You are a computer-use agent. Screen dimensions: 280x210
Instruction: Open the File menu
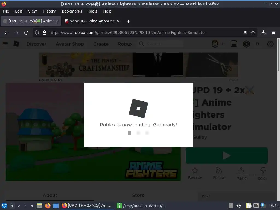(x=6, y=11)
